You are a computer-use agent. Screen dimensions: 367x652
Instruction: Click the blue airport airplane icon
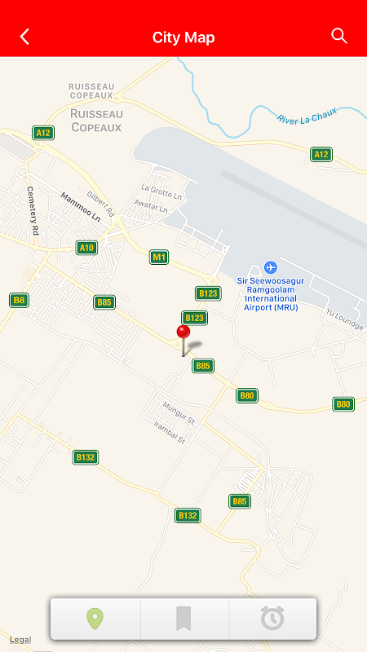[271, 267]
